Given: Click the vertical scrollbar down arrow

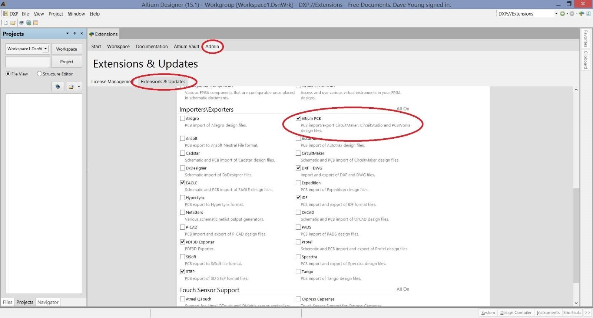Looking at the screenshot, I should pyautogui.click(x=576, y=303).
